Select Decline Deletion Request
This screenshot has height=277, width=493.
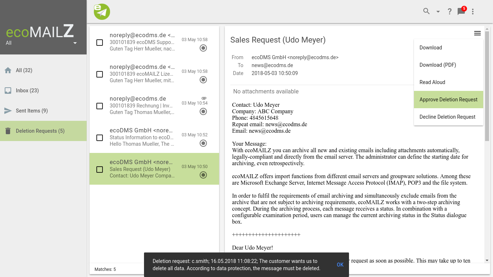449,117
